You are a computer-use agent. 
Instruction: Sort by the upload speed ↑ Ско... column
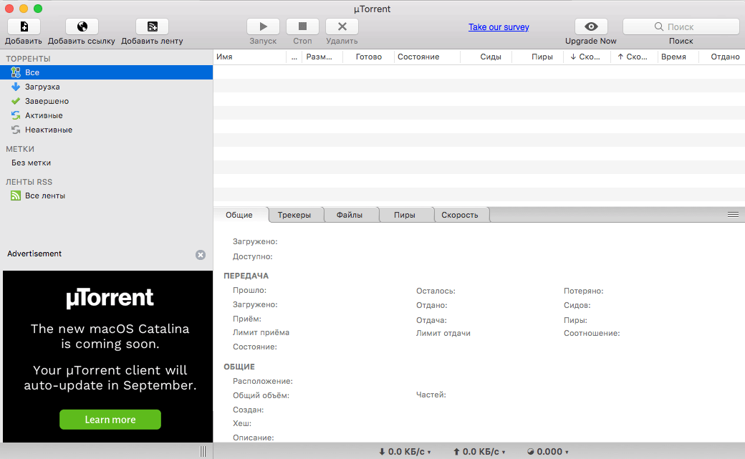point(633,57)
